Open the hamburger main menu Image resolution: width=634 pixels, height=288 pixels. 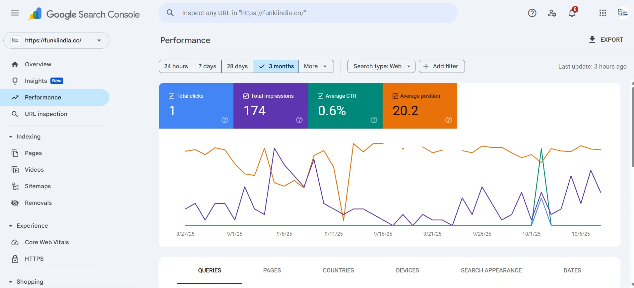tap(15, 13)
